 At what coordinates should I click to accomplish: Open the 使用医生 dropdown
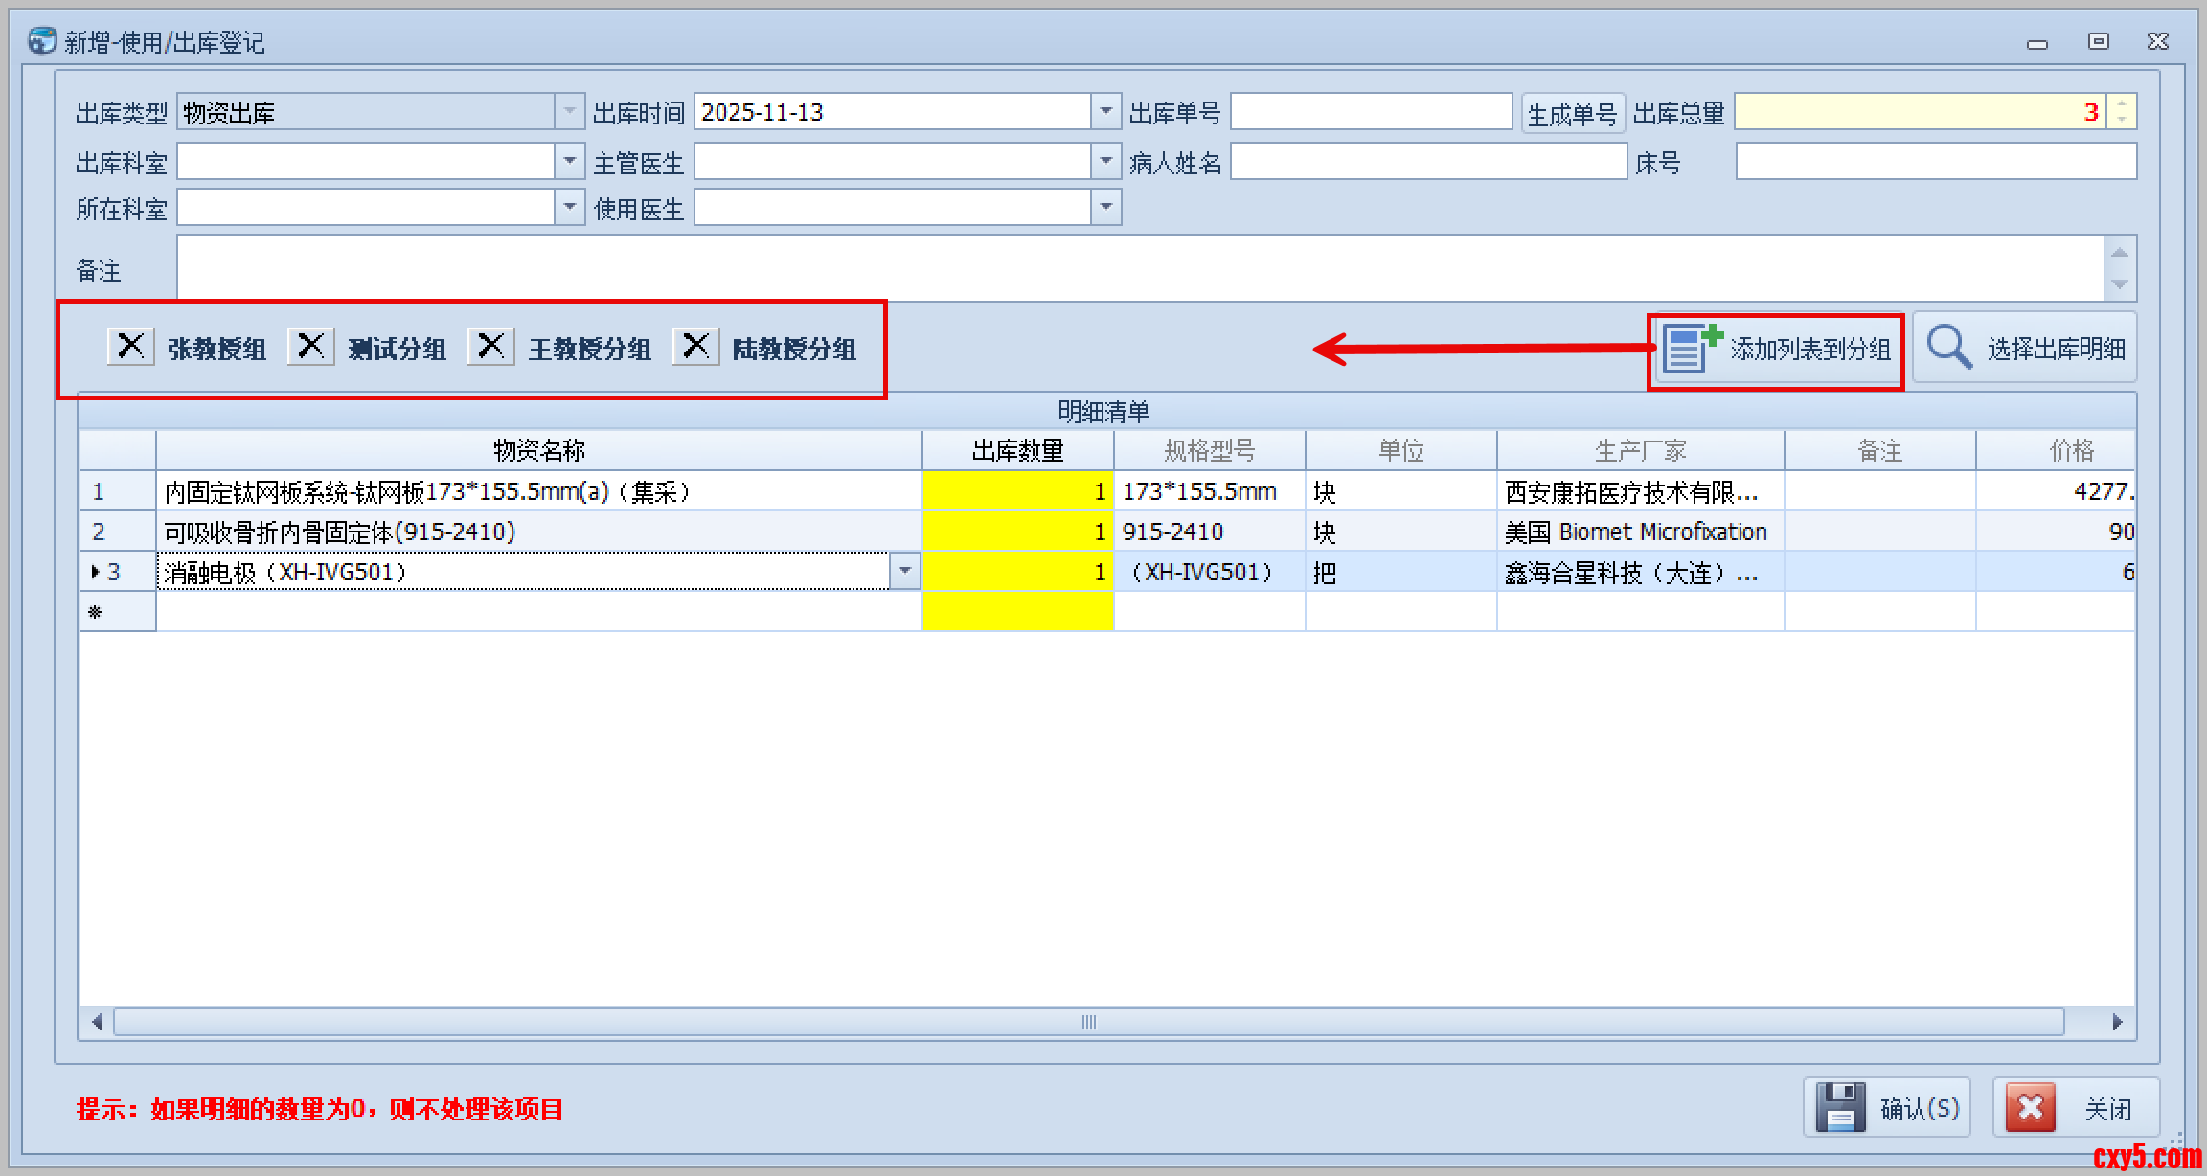[x=1106, y=207]
